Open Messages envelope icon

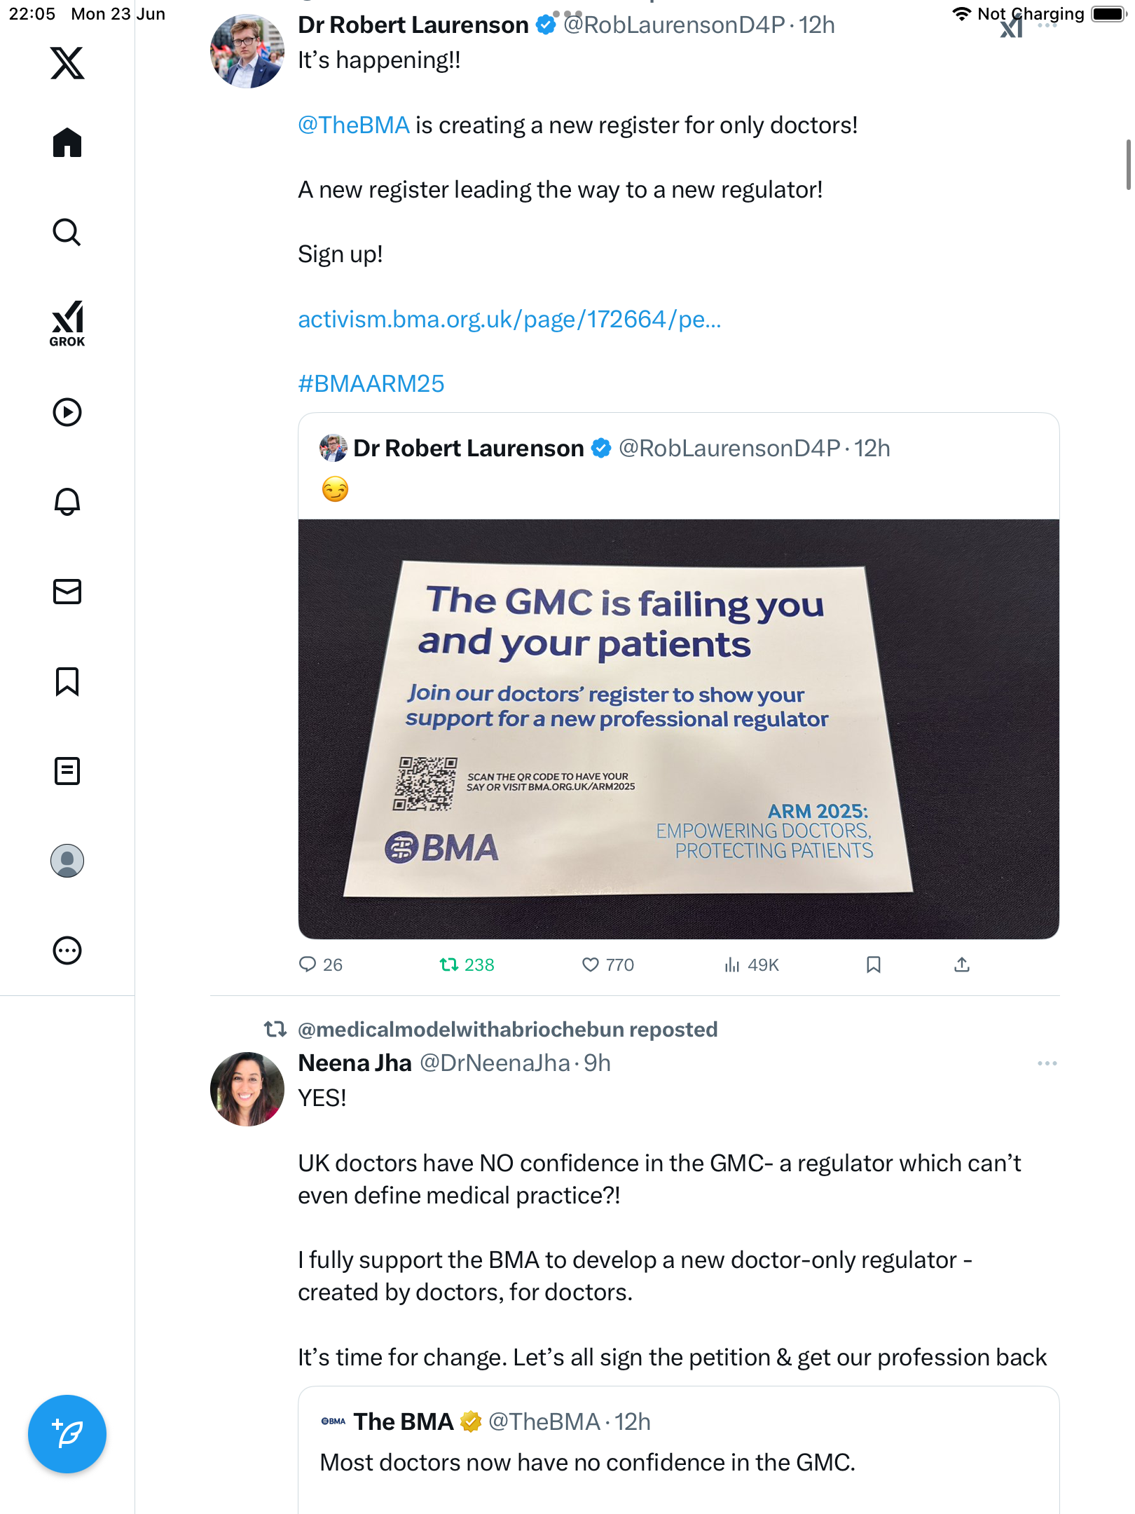pyautogui.click(x=67, y=592)
